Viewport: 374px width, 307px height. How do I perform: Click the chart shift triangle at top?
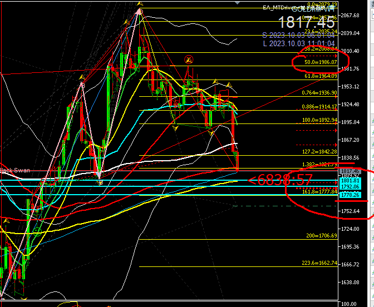[x=237, y=3]
